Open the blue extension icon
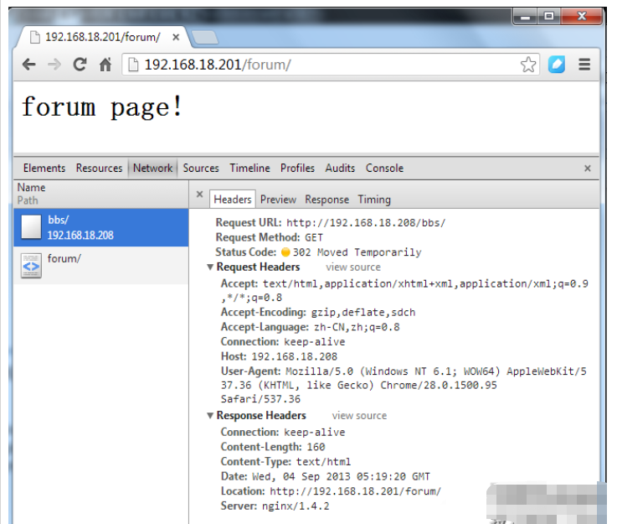 [x=557, y=65]
